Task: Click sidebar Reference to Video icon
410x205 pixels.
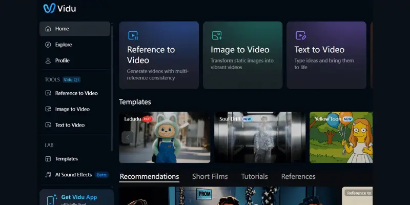Action: point(48,93)
